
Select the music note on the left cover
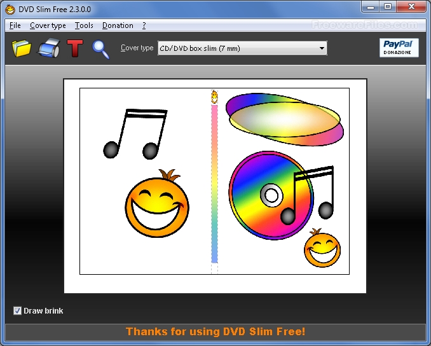135,134
